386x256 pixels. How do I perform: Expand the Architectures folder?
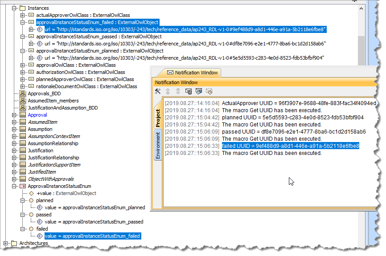click(x=6, y=243)
